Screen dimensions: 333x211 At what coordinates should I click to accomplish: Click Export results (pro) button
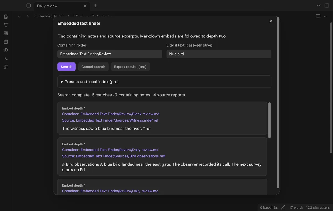[x=130, y=67]
